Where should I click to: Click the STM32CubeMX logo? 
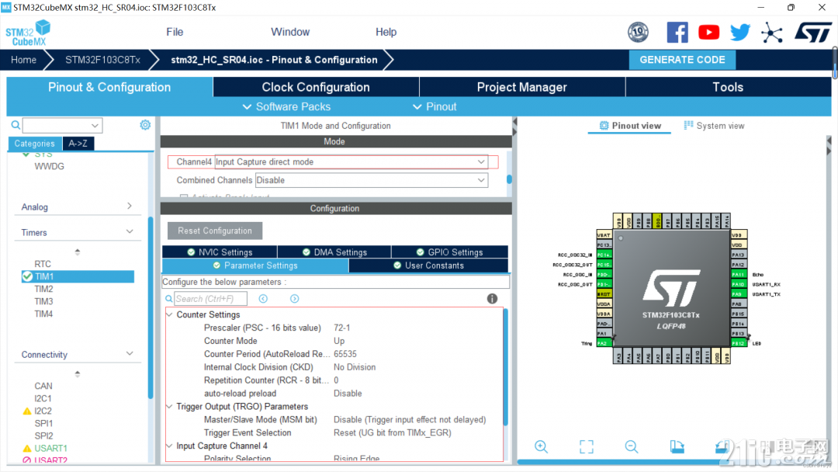click(28, 33)
